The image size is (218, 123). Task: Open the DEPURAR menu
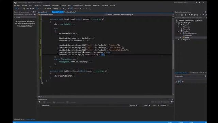[x=55, y=5]
